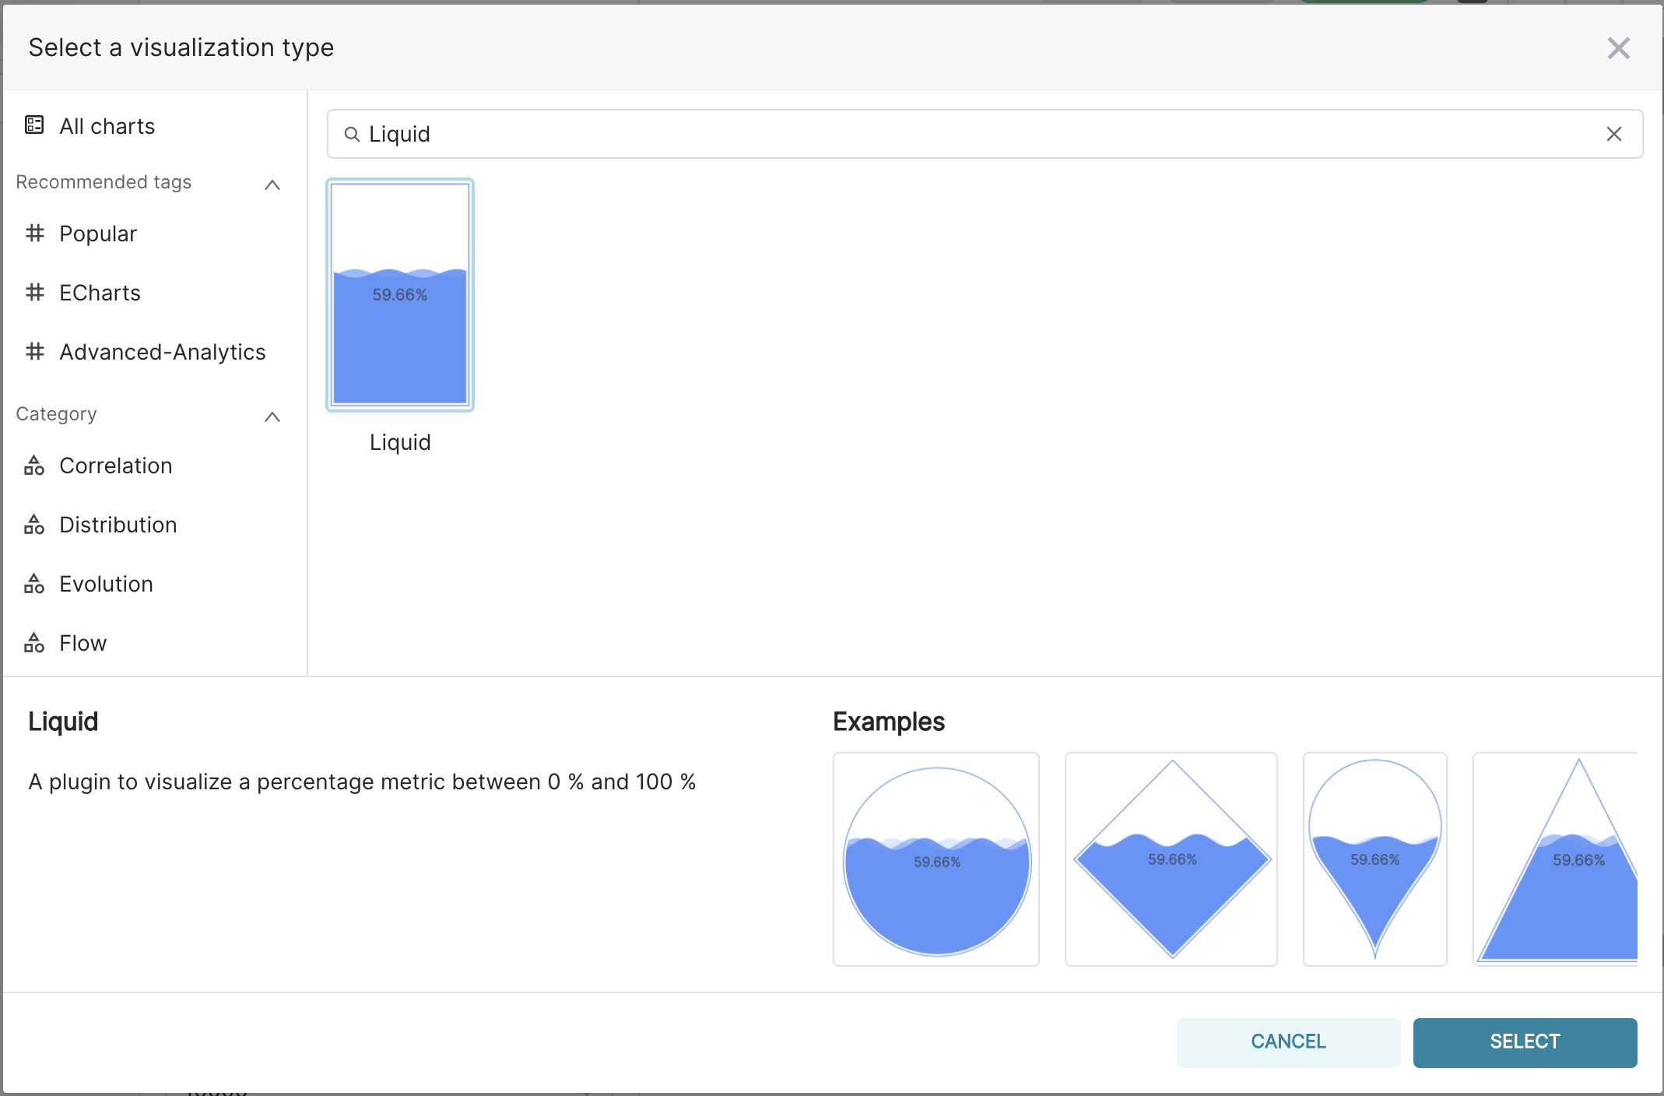
Task: Clear the Liquid search text
Action: [x=1614, y=134]
